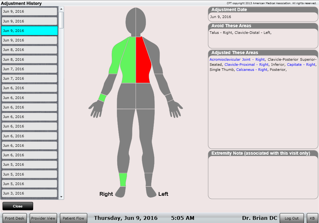Open the Patient Flow screen
The width and height of the screenshot is (319, 223).
pyautogui.click(x=73, y=218)
